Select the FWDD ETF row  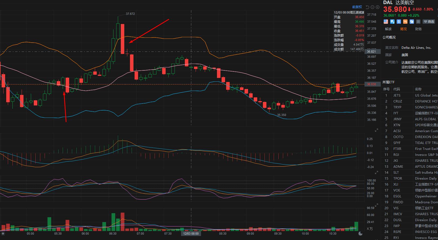click(x=410, y=202)
